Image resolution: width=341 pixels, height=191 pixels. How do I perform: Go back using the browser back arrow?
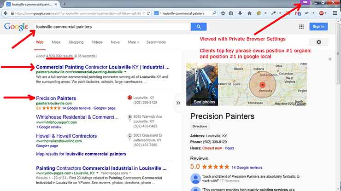[6, 13]
